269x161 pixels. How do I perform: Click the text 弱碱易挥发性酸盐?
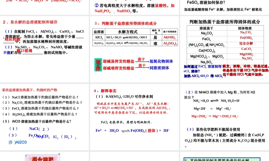[x=119, y=61]
